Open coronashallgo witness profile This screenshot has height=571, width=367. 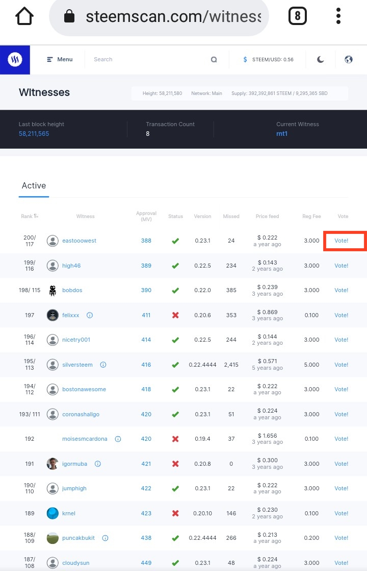click(81, 414)
